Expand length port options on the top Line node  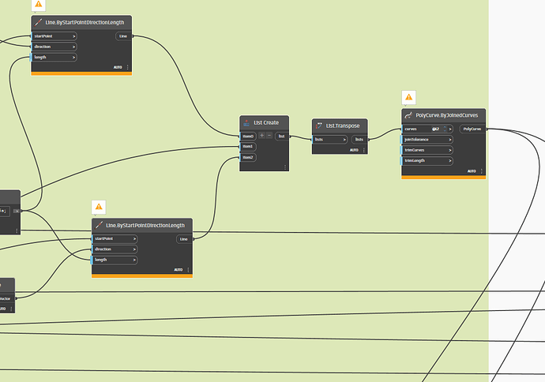[74, 58]
